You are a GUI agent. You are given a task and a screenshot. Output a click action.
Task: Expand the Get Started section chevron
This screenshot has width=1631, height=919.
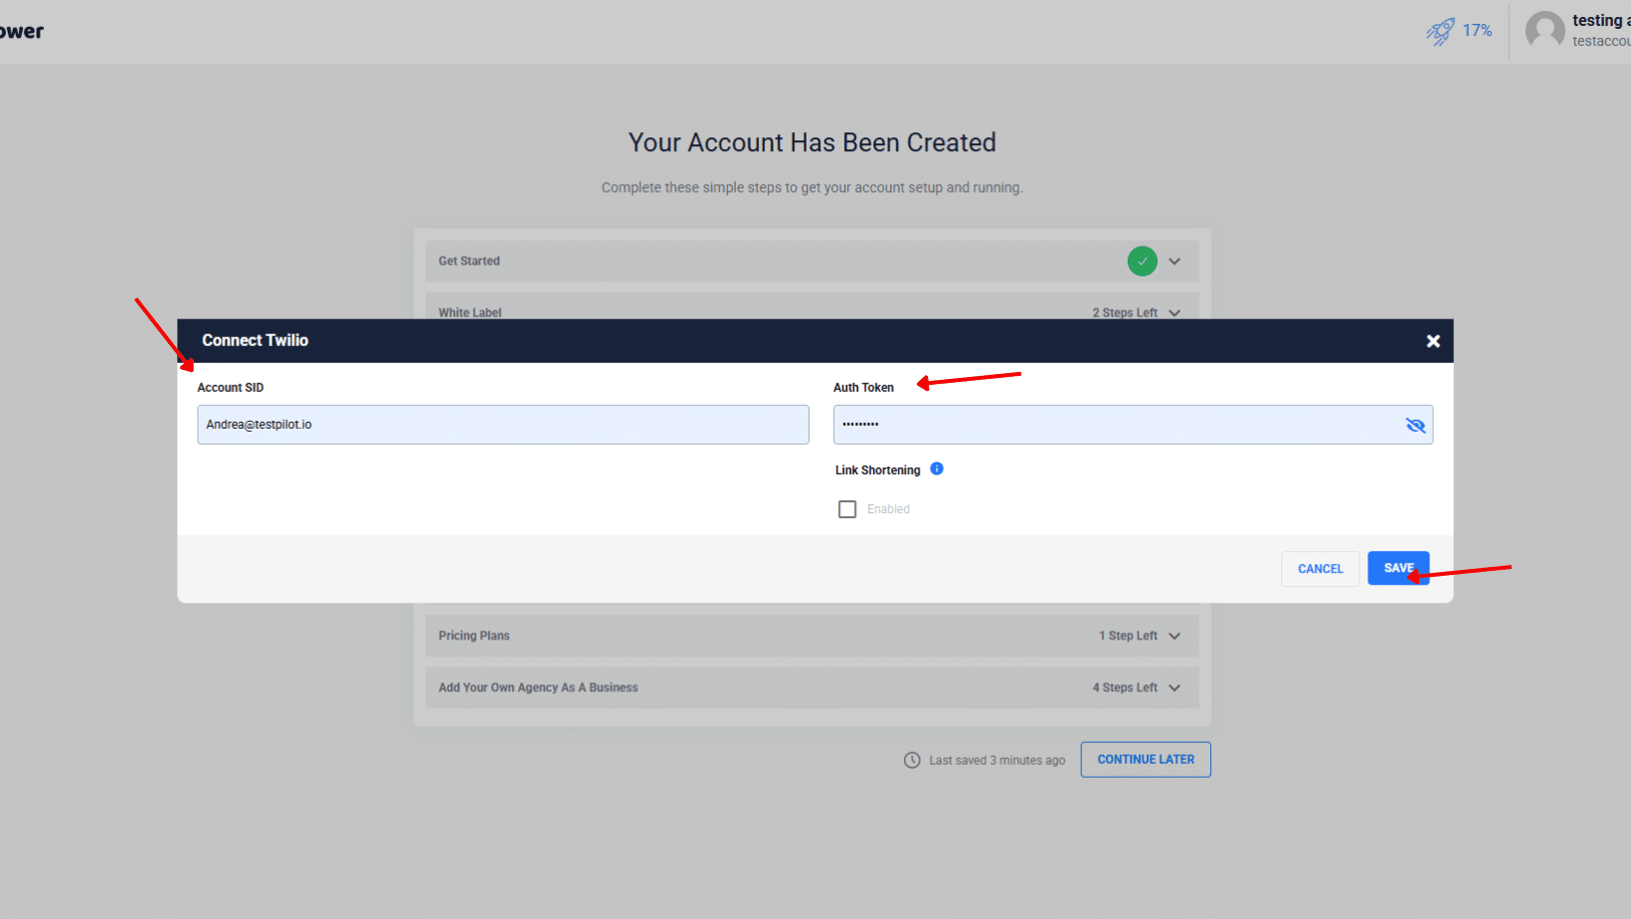point(1175,262)
